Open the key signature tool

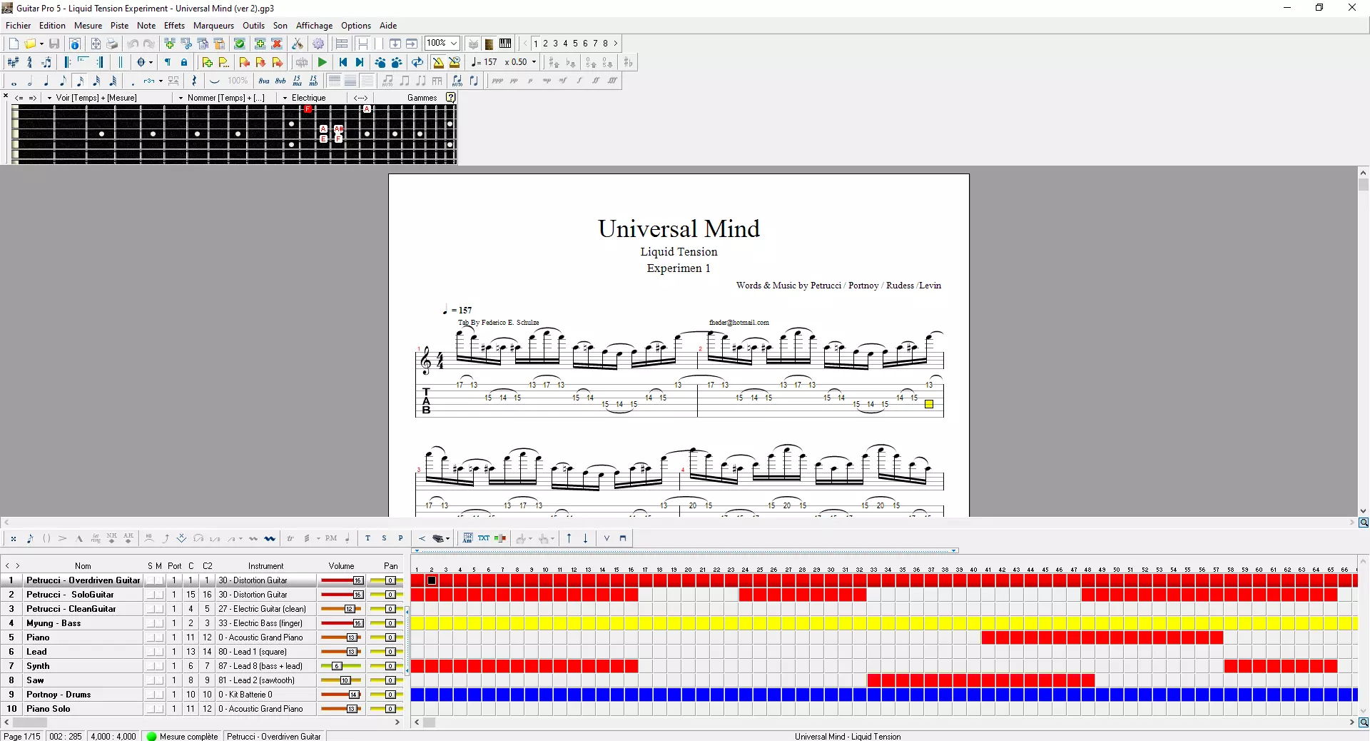13,62
